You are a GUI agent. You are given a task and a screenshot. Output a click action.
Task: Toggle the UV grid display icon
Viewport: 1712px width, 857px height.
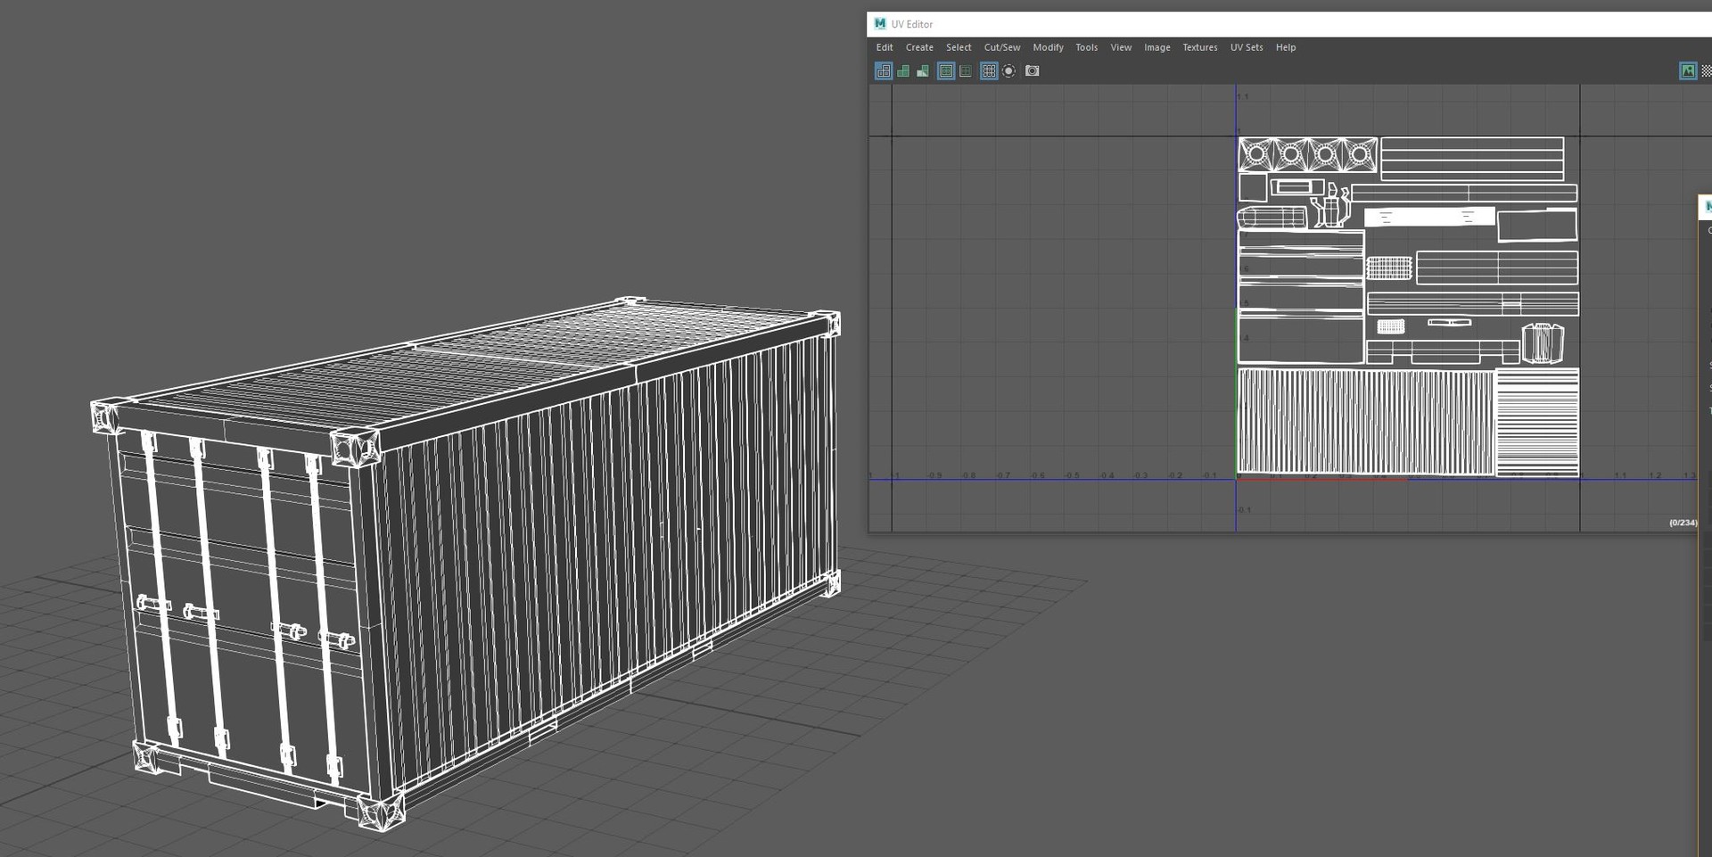989,71
